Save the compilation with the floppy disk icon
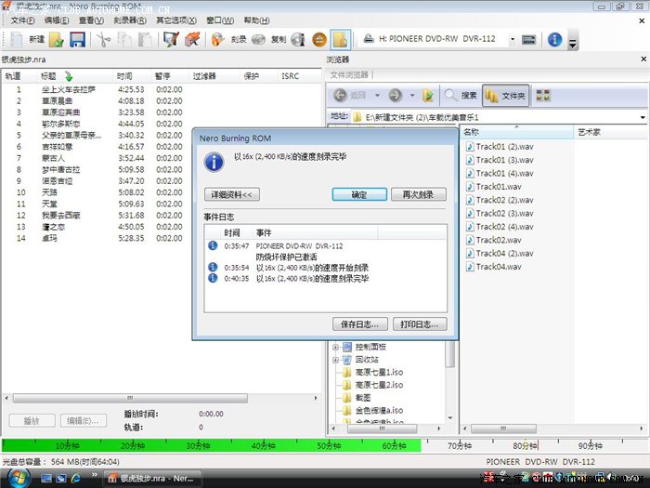 tap(77, 40)
